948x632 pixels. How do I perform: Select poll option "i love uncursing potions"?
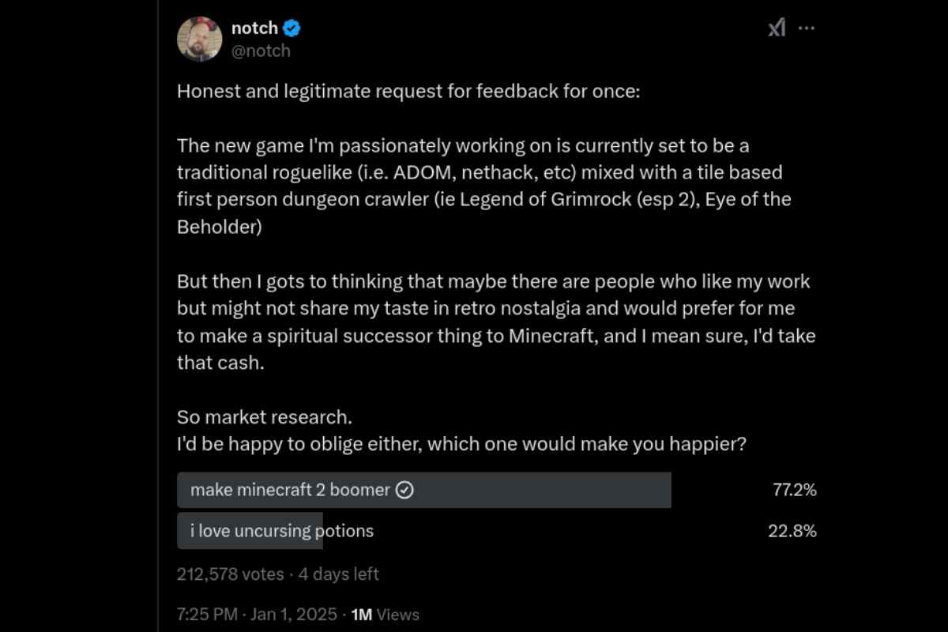point(282,531)
